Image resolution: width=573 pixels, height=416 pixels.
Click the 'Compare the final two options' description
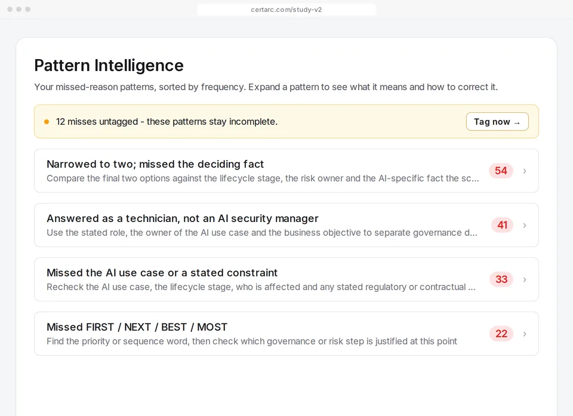263,178
